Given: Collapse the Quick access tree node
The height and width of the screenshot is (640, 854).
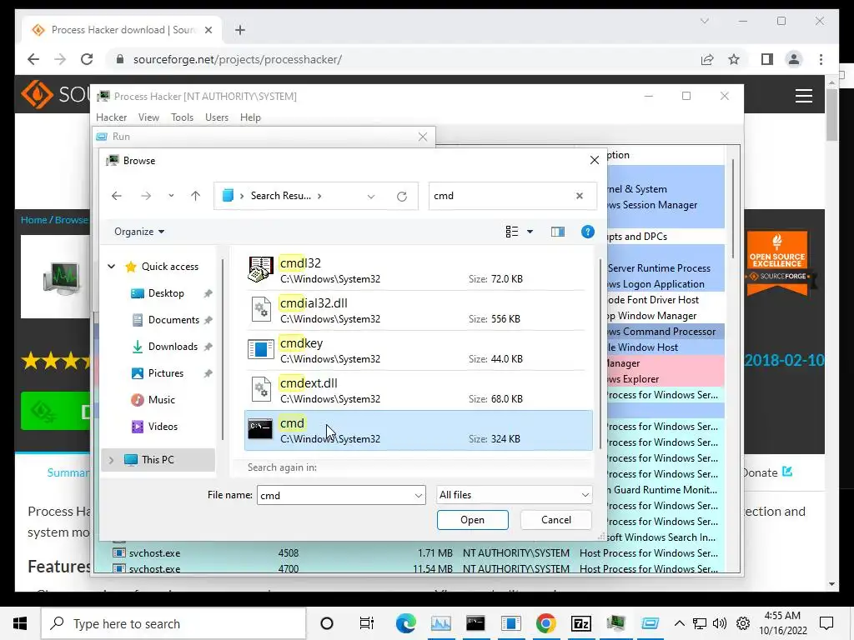Looking at the screenshot, I should pos(111,267).
